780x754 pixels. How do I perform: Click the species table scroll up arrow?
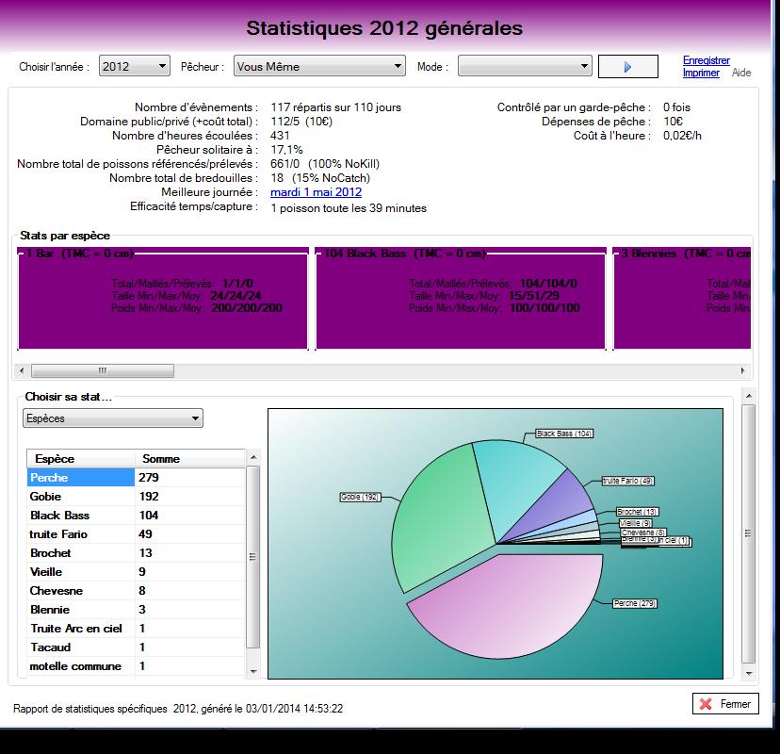tap(253, 457)
